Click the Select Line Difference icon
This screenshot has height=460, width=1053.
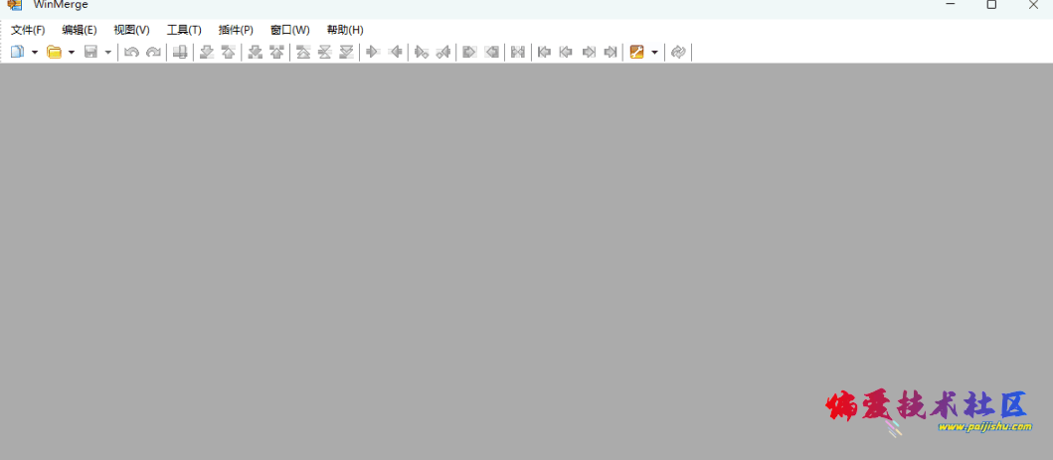point(180,52)
